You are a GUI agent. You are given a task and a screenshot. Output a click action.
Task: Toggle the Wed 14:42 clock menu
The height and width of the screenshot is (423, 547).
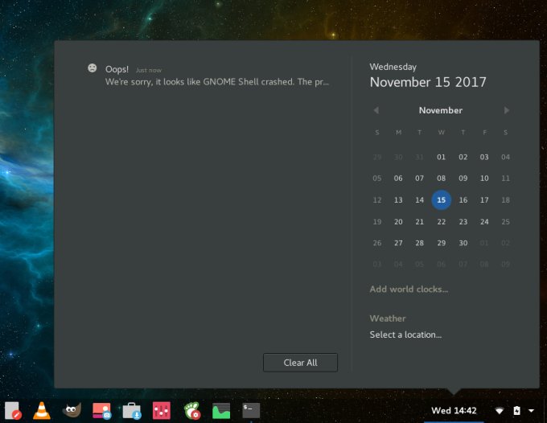click(x=454, y=410)
